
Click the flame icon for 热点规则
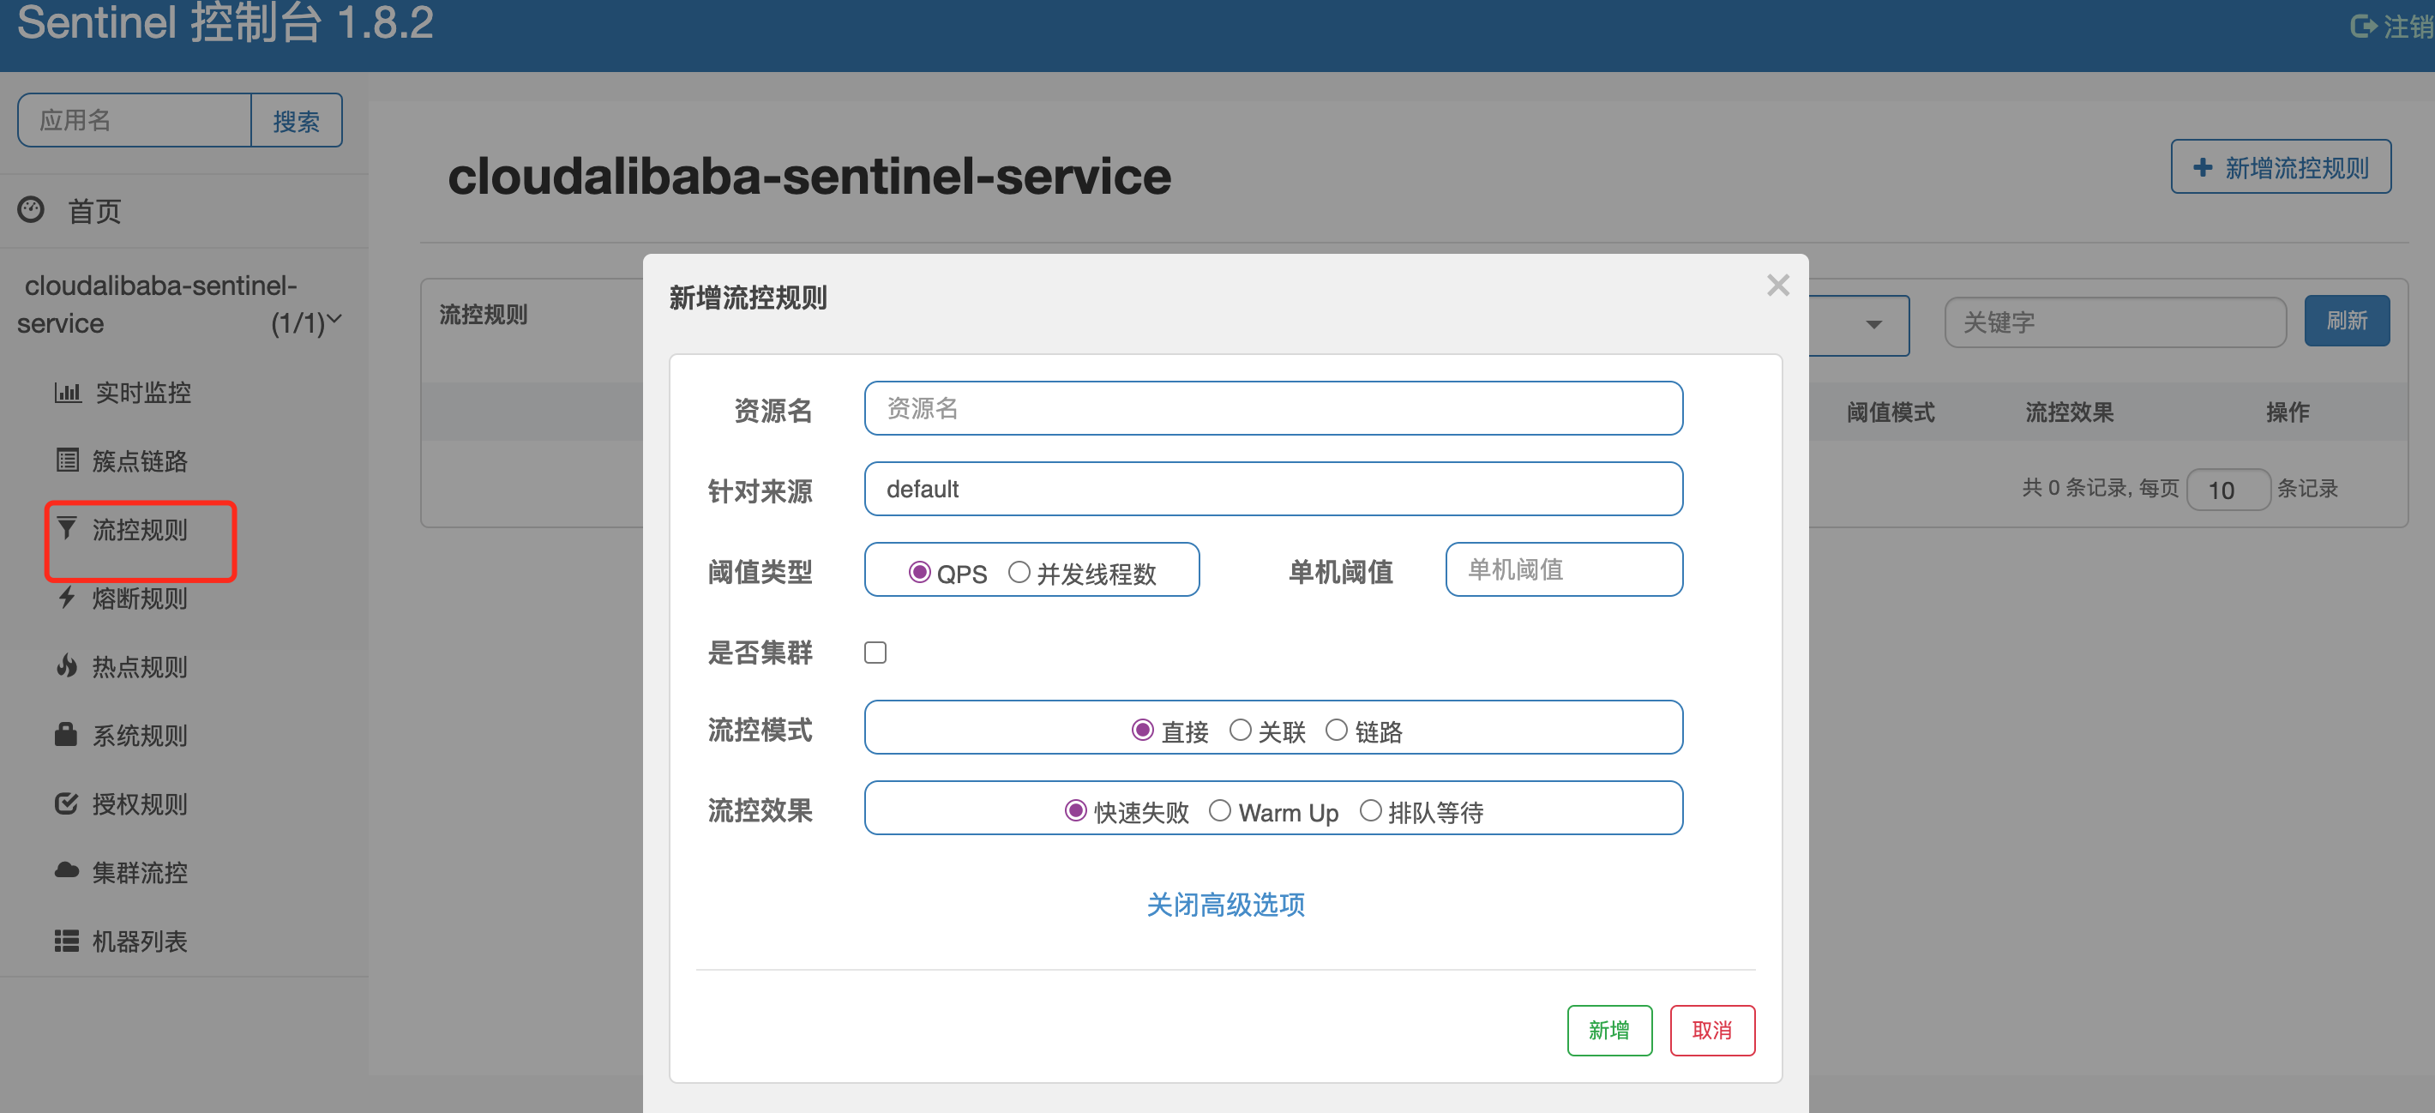pyautogui.click(x=66, y=665)
